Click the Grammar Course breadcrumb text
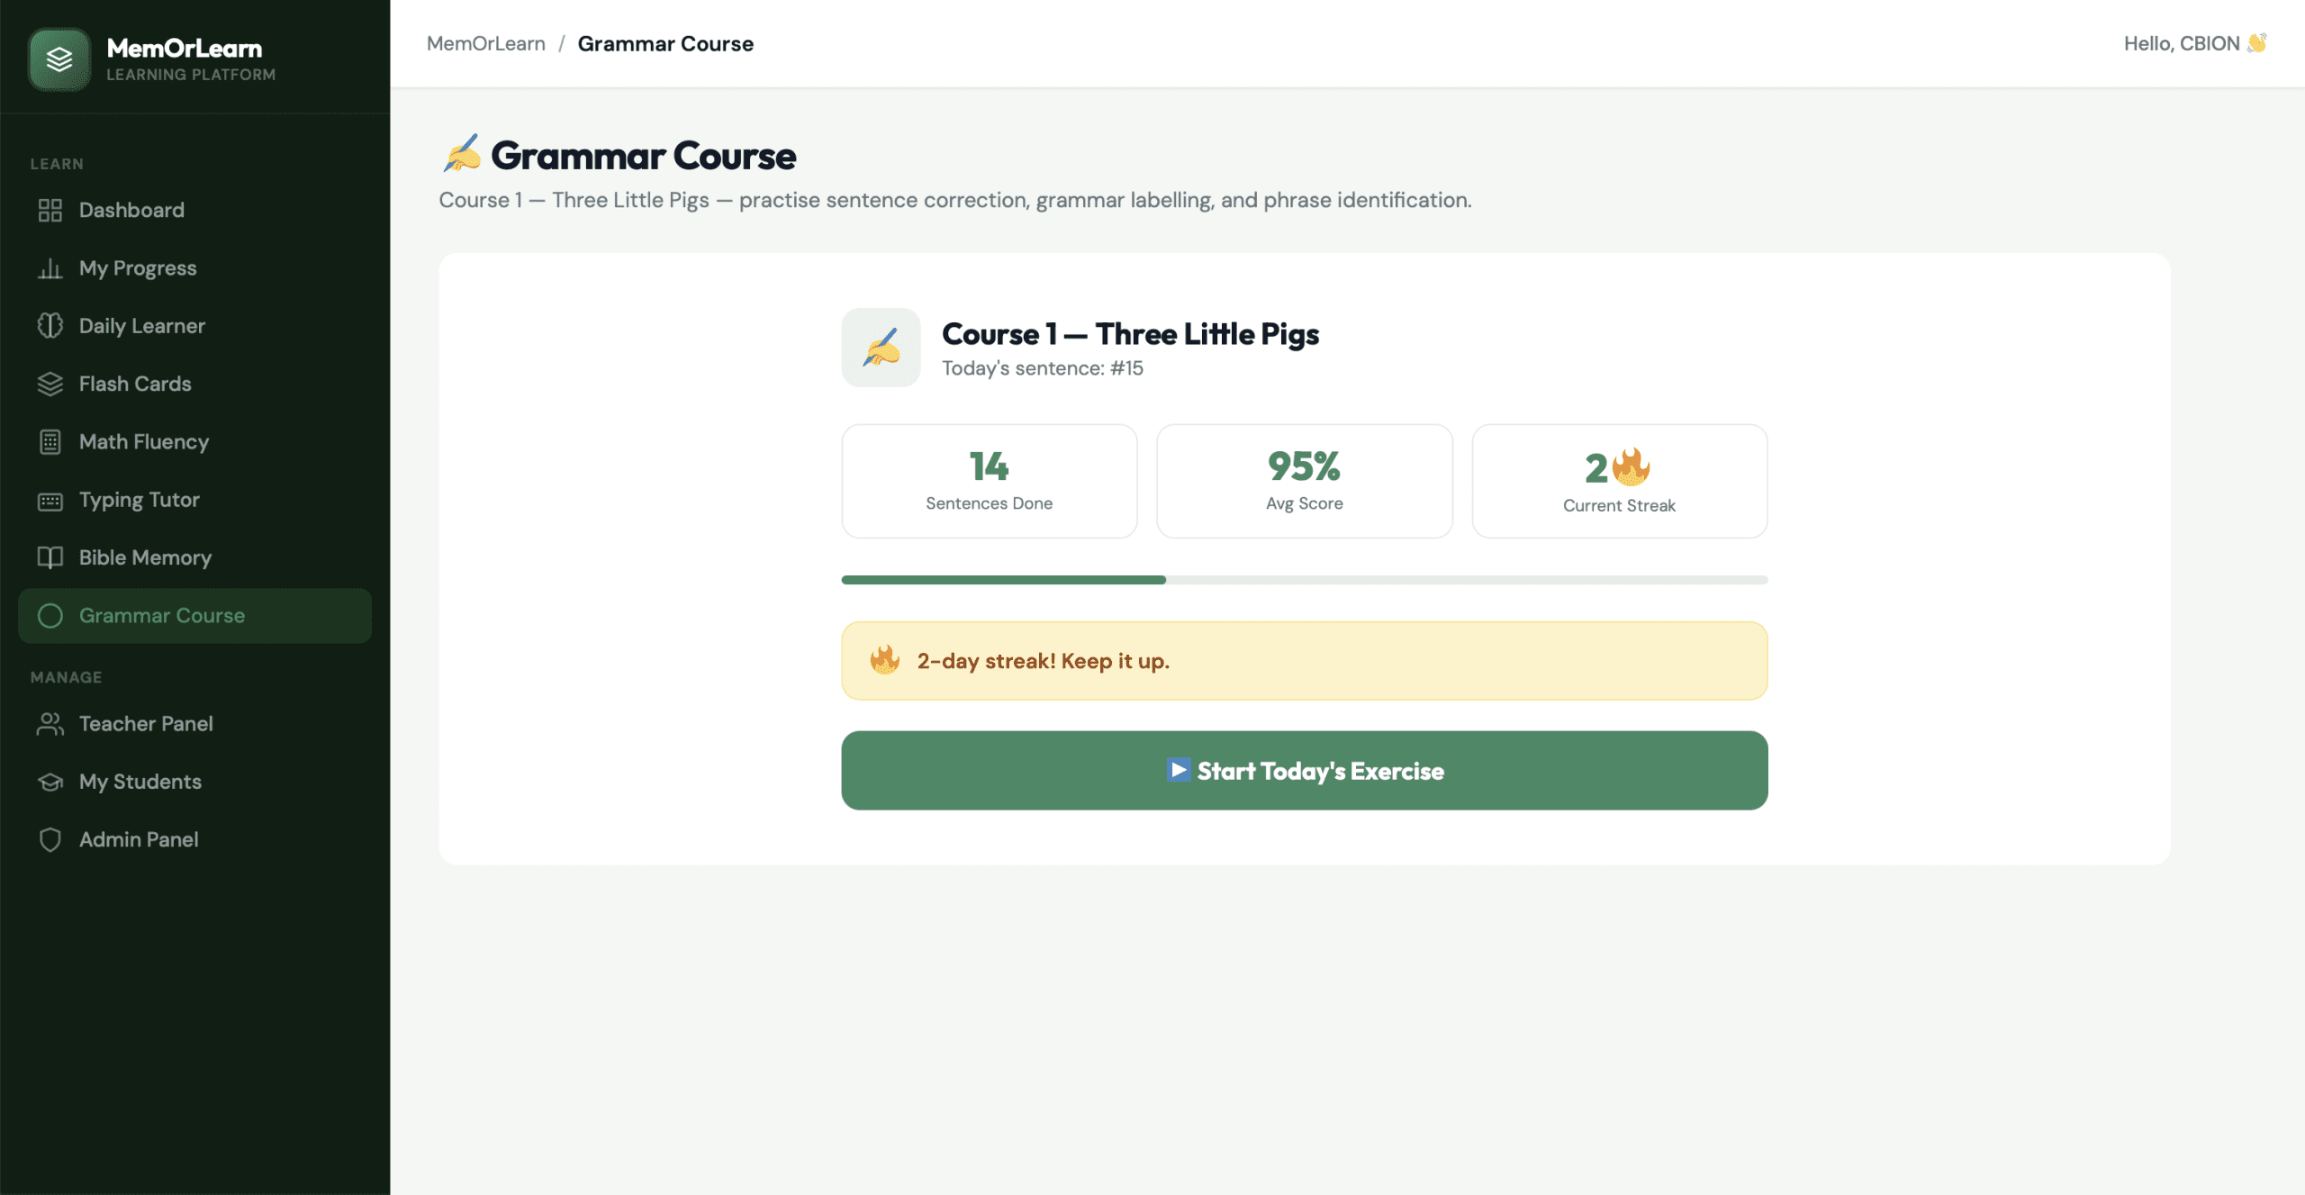2305x1195 pixels. 665,43
